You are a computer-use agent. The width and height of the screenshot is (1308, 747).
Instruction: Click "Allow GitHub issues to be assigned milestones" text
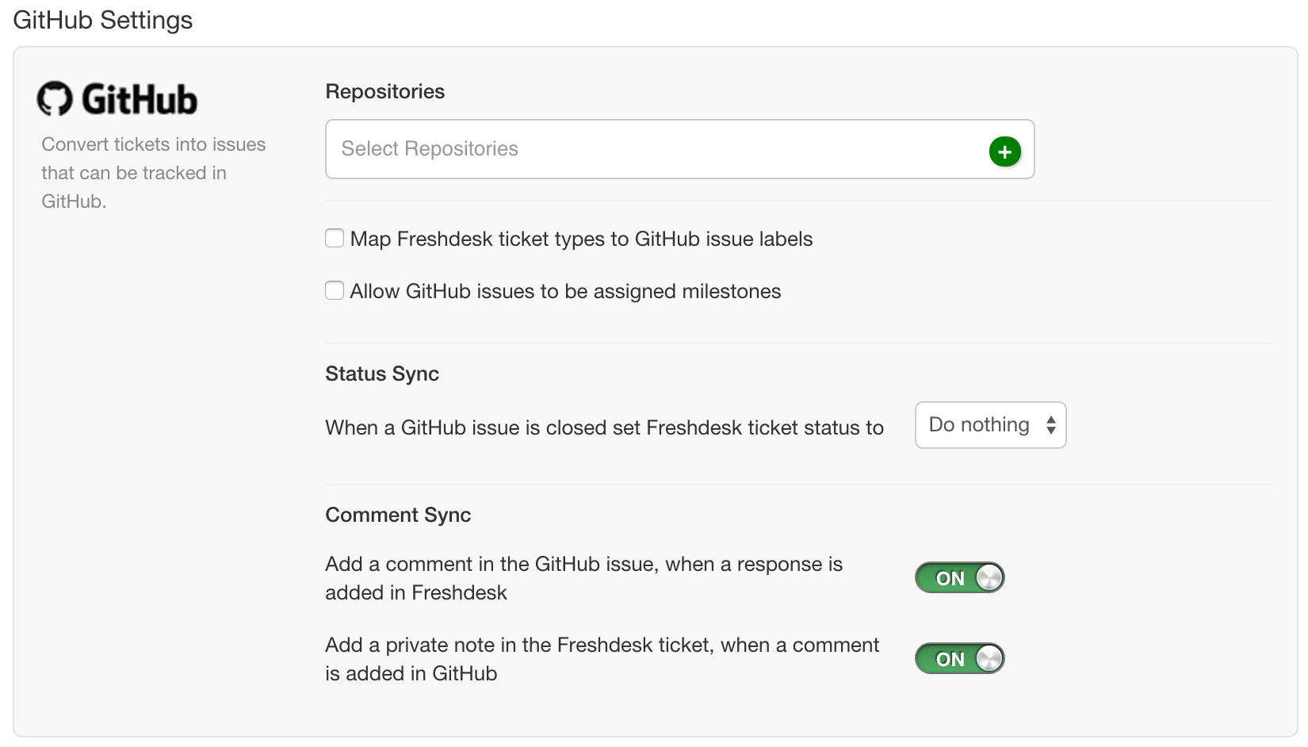point(565,292)
